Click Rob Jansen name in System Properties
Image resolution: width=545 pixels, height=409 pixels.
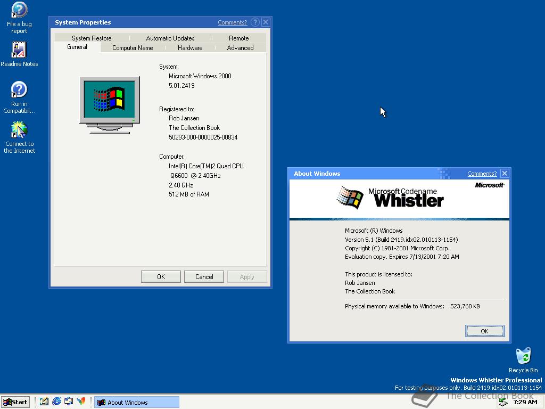point(184,118)
